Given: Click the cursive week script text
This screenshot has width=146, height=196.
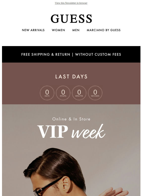Looking at the screenshot, I should 88,131.
